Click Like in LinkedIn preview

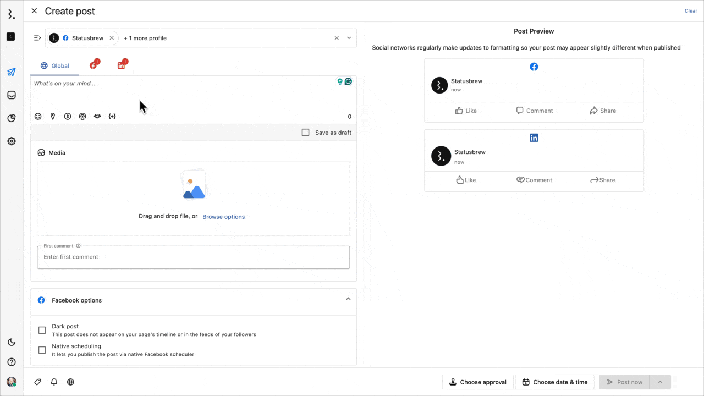pyautogui.click(x=466, y=180)
